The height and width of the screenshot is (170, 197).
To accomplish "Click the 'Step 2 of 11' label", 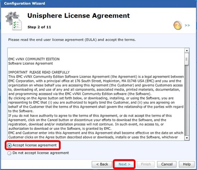I will 39,27.
